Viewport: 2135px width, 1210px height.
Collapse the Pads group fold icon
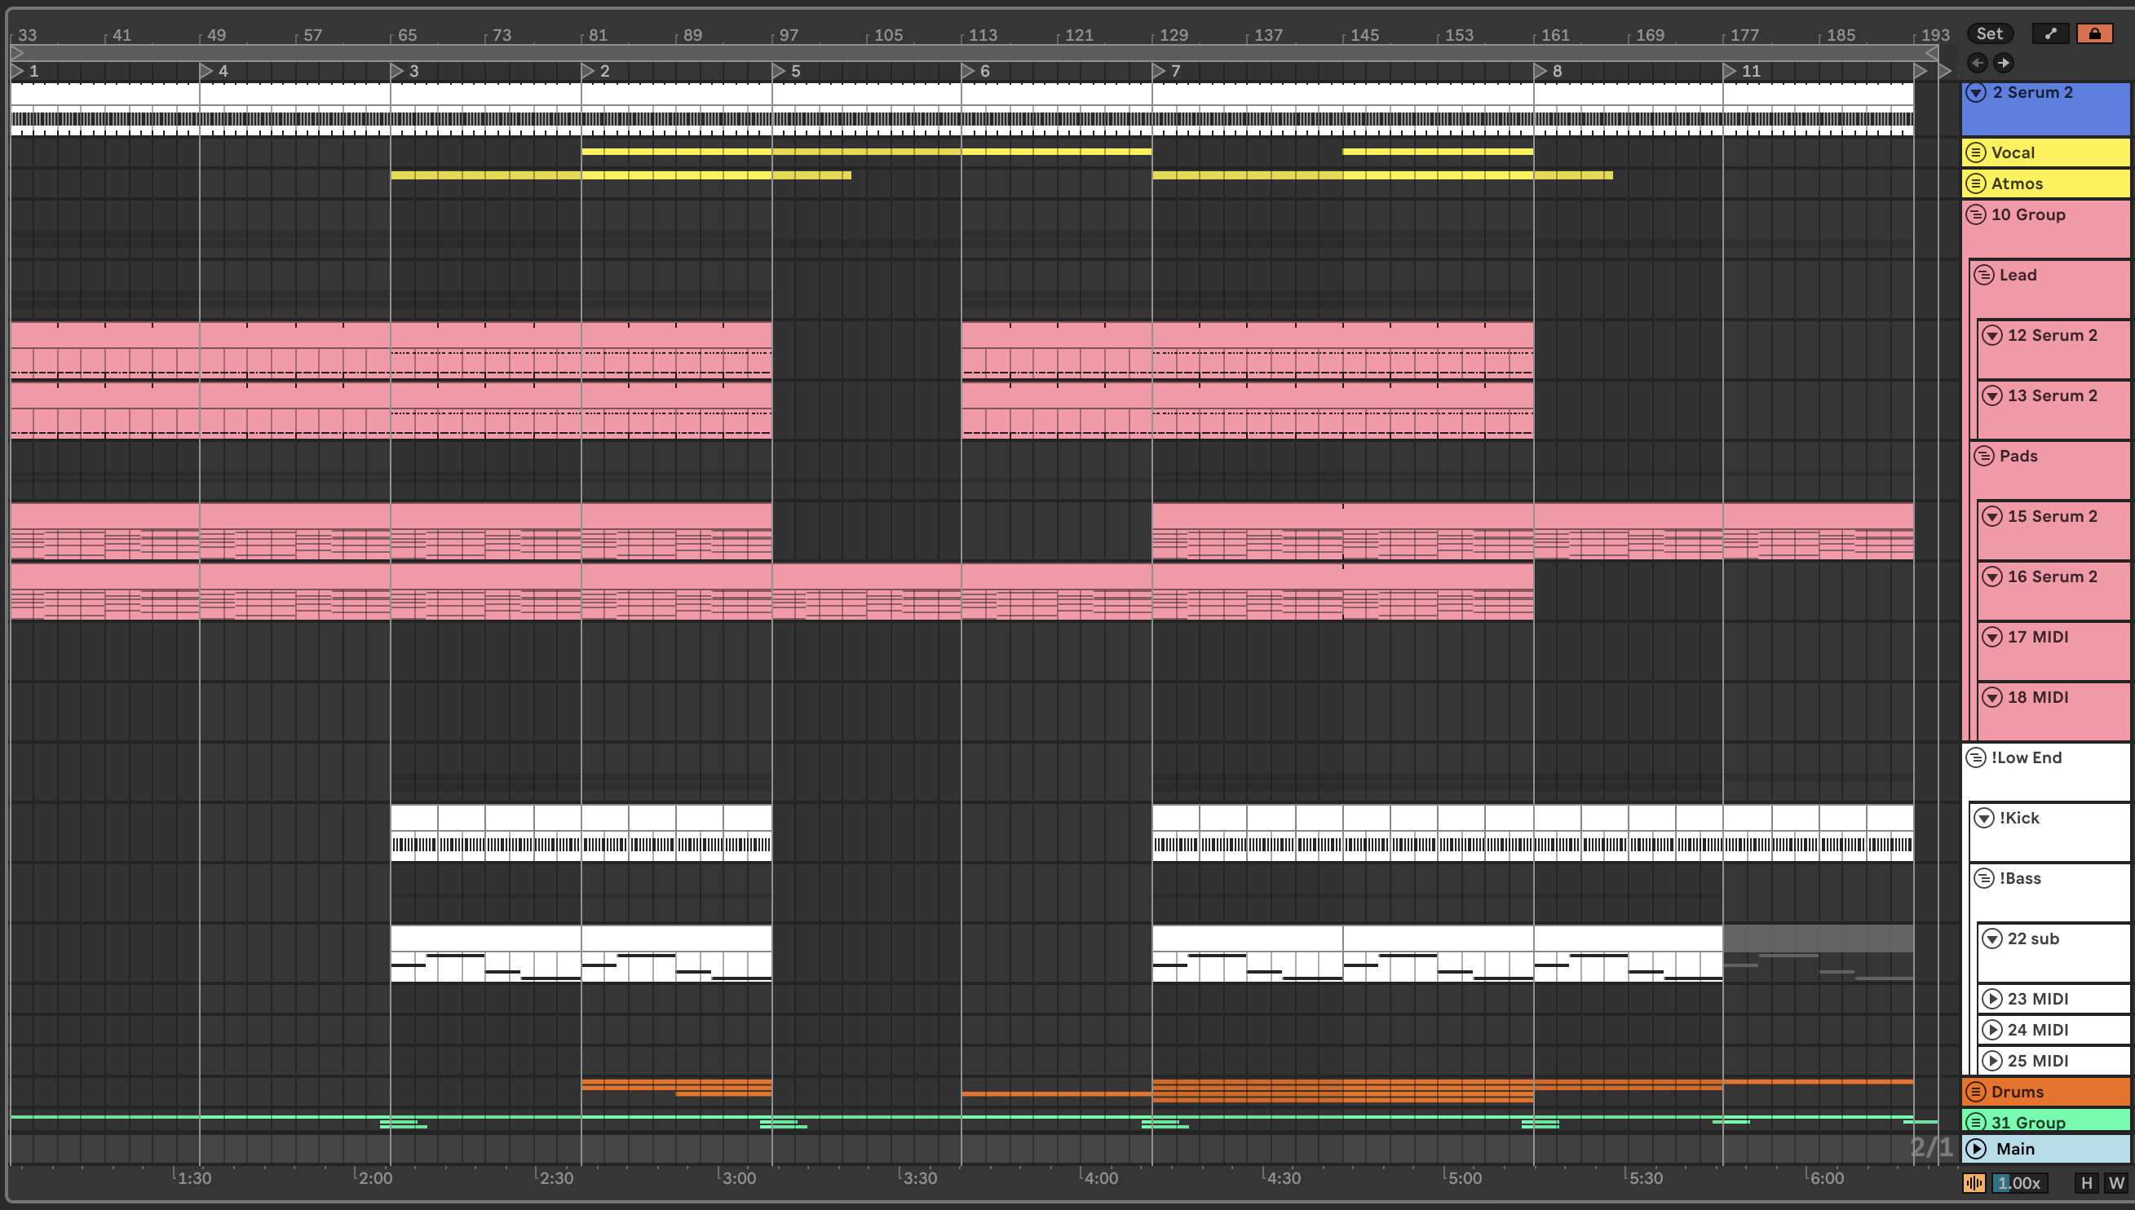pyautogui.click(x=1985, y=456)
